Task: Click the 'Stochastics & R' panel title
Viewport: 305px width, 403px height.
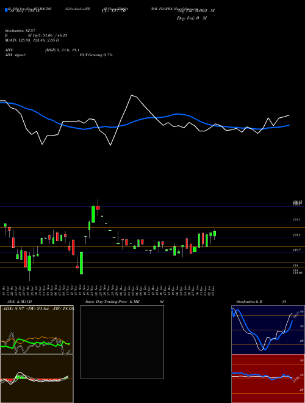Action: (x=249, y=302)
